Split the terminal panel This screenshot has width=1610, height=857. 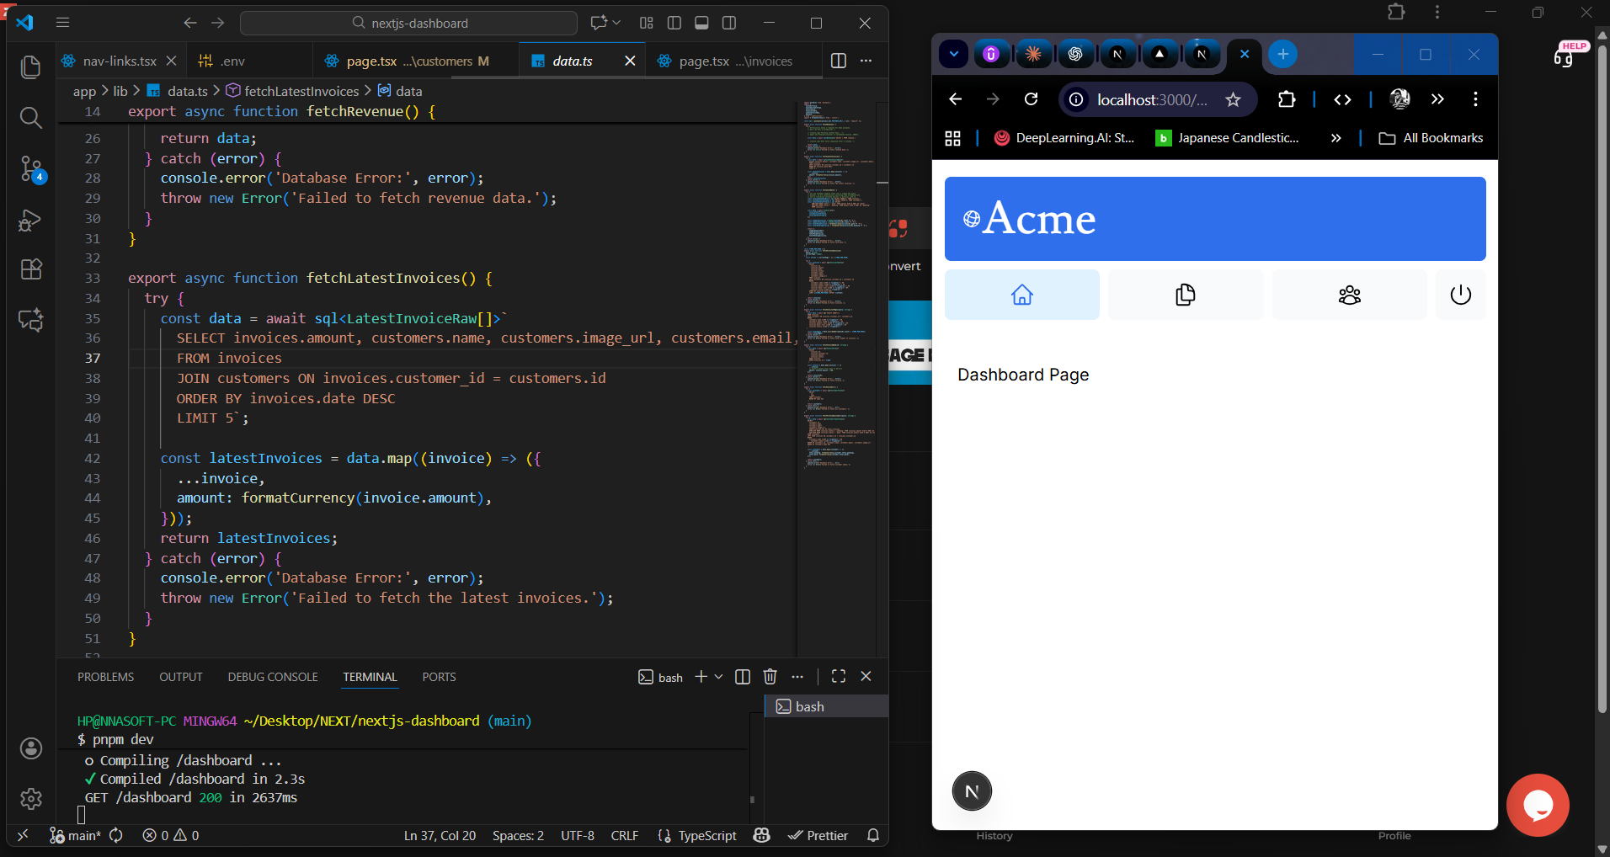point(743,677)
